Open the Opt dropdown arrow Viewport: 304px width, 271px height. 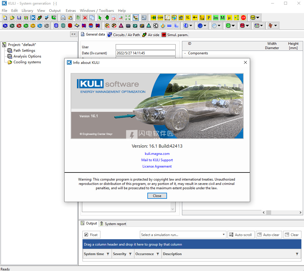point(258,18)
